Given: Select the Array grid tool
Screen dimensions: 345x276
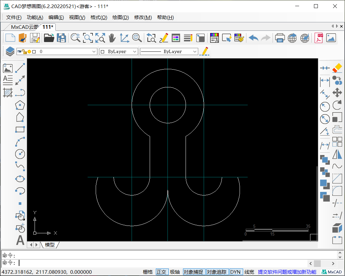Looking at the screenshot, I should click(337, 142).
